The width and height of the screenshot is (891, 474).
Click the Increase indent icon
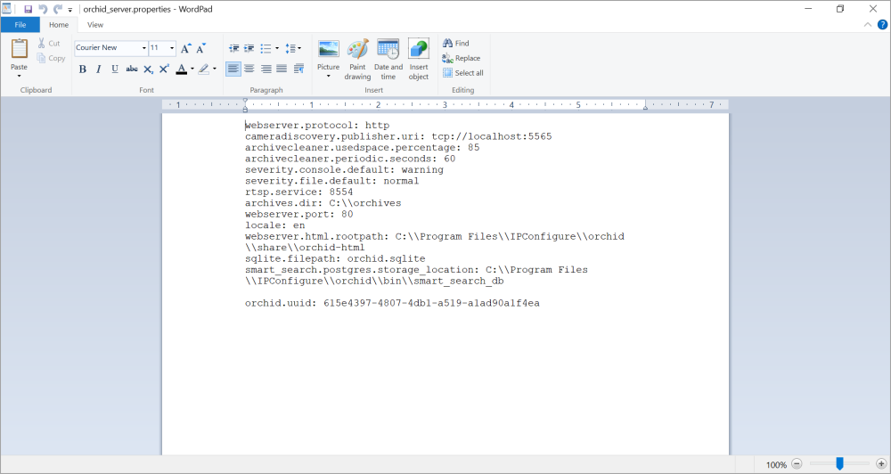tap(249, 48)
